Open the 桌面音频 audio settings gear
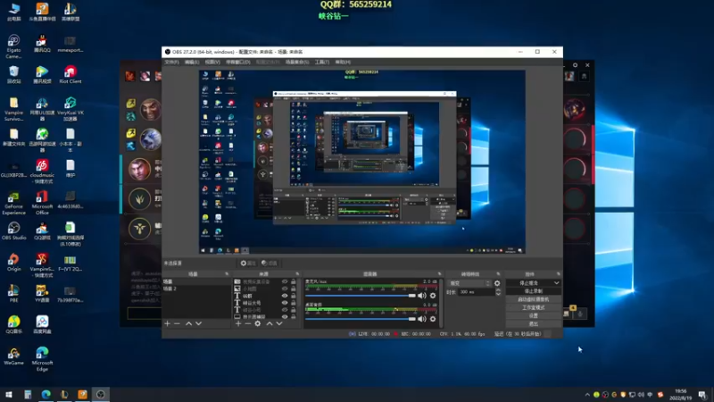 tap(433, 319)
